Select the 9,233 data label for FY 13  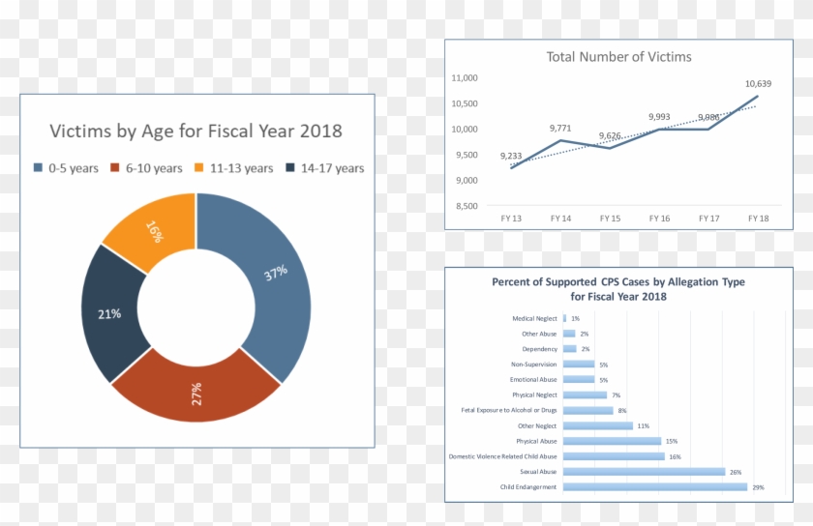[511, 156]
